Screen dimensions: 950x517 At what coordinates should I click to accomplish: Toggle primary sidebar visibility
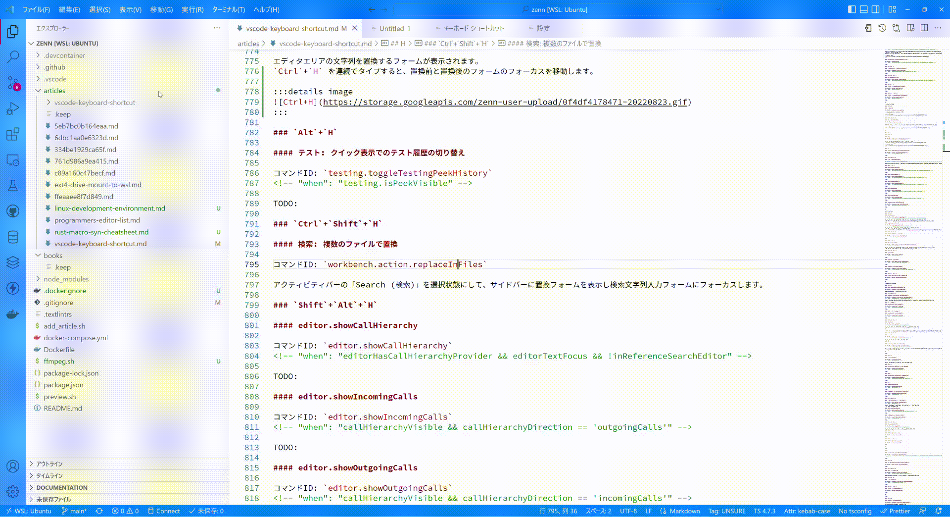pyautogui.click(x=852, y=9)
